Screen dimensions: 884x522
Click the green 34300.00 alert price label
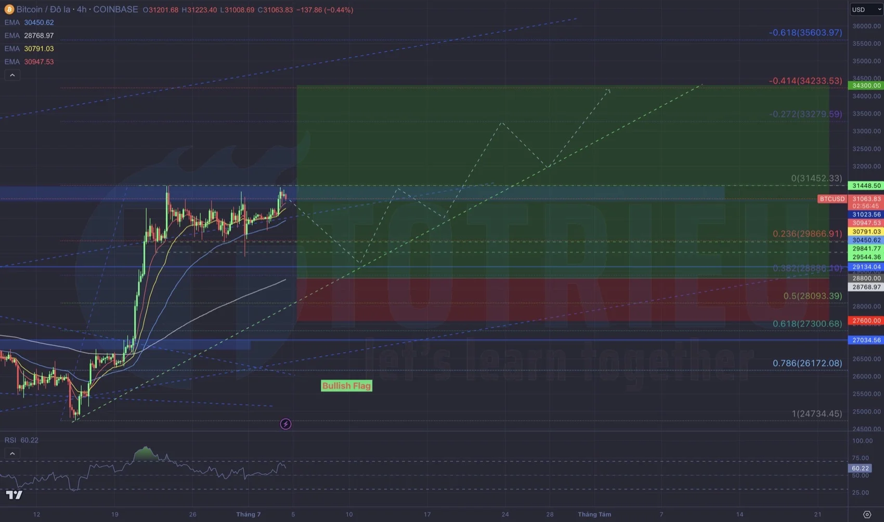(865, 85)
